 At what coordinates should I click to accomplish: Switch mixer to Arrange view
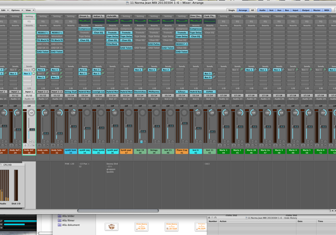(x=243, y=10)
